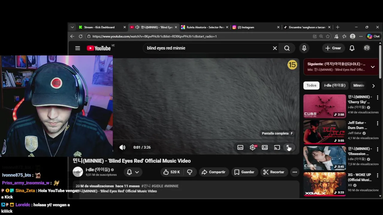Image resolution: width=383 pixels, height=215 pixels.
Task: Open the browser tab search dropdown
Action: [x=72, y=27]
